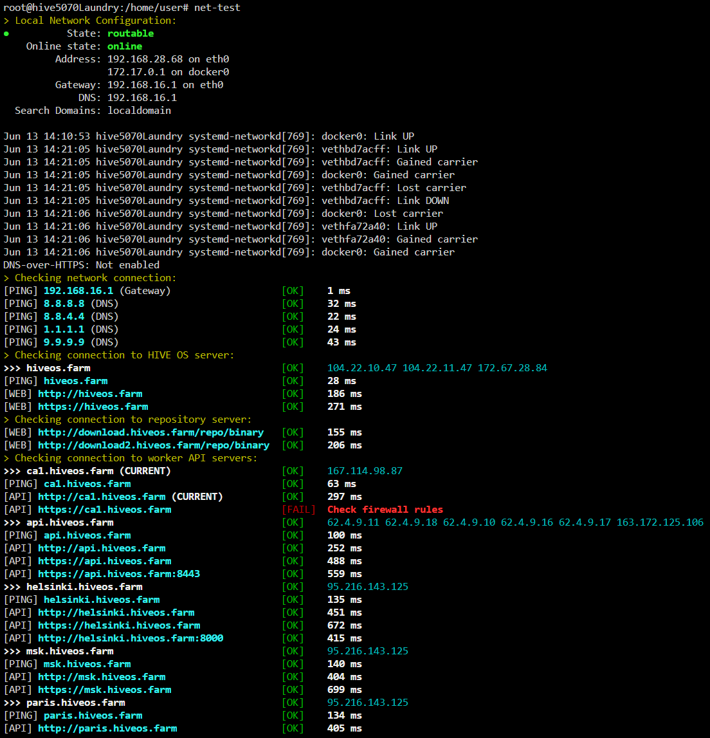Click the 'https://api.hiveos.farm:8443' API URL

pos(119,574)
